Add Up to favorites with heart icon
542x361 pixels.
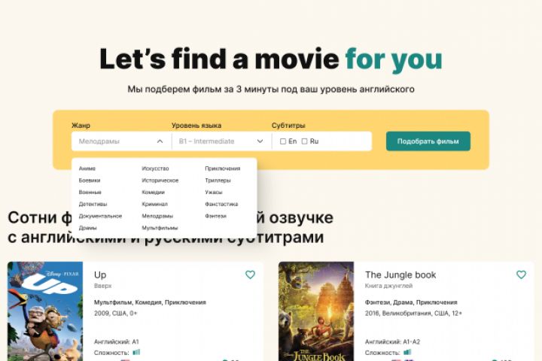coord(250,275)
